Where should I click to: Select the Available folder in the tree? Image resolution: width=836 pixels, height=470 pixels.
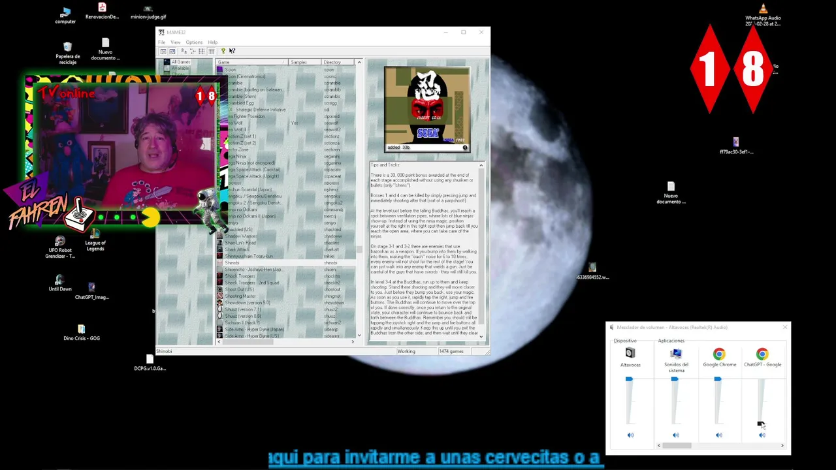(180, 68)
